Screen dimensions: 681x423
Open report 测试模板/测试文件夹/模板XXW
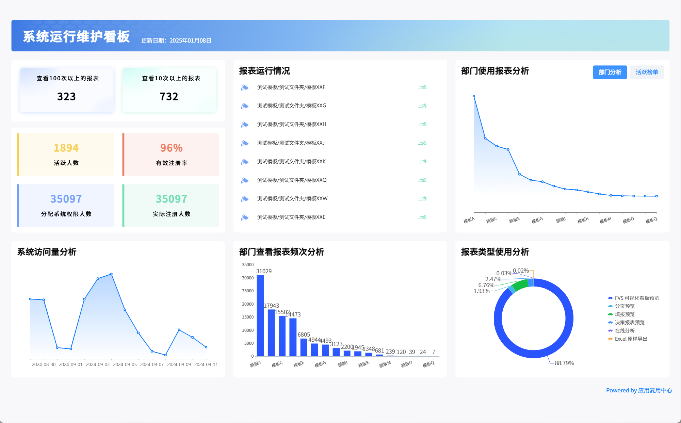[x=292, y=198]
